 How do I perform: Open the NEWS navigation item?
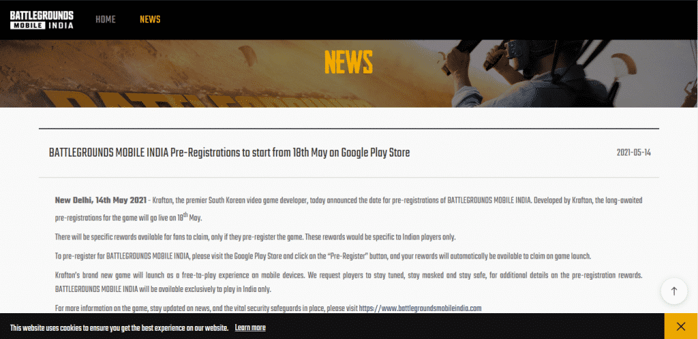pyautogui.click(x=150, y=20)
